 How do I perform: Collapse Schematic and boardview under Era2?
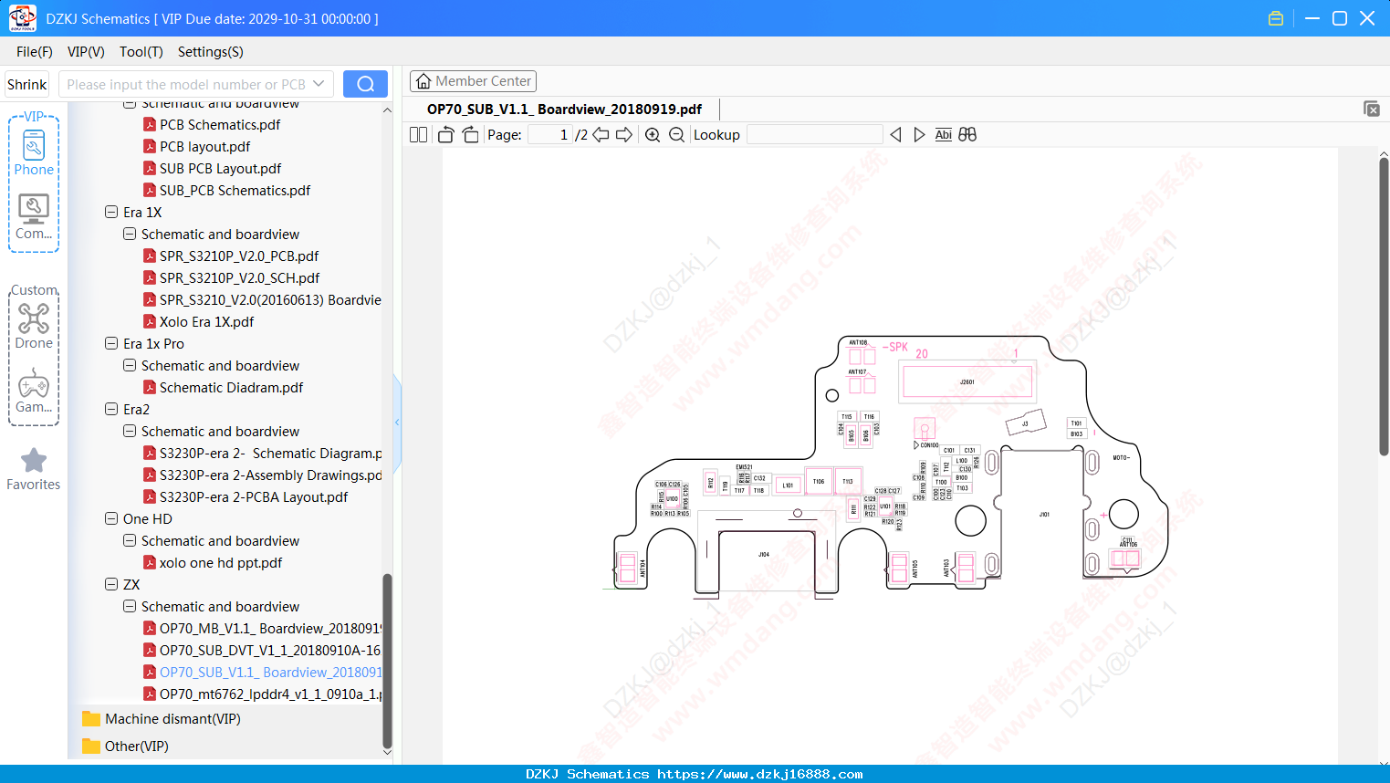[x=130, y=432]
